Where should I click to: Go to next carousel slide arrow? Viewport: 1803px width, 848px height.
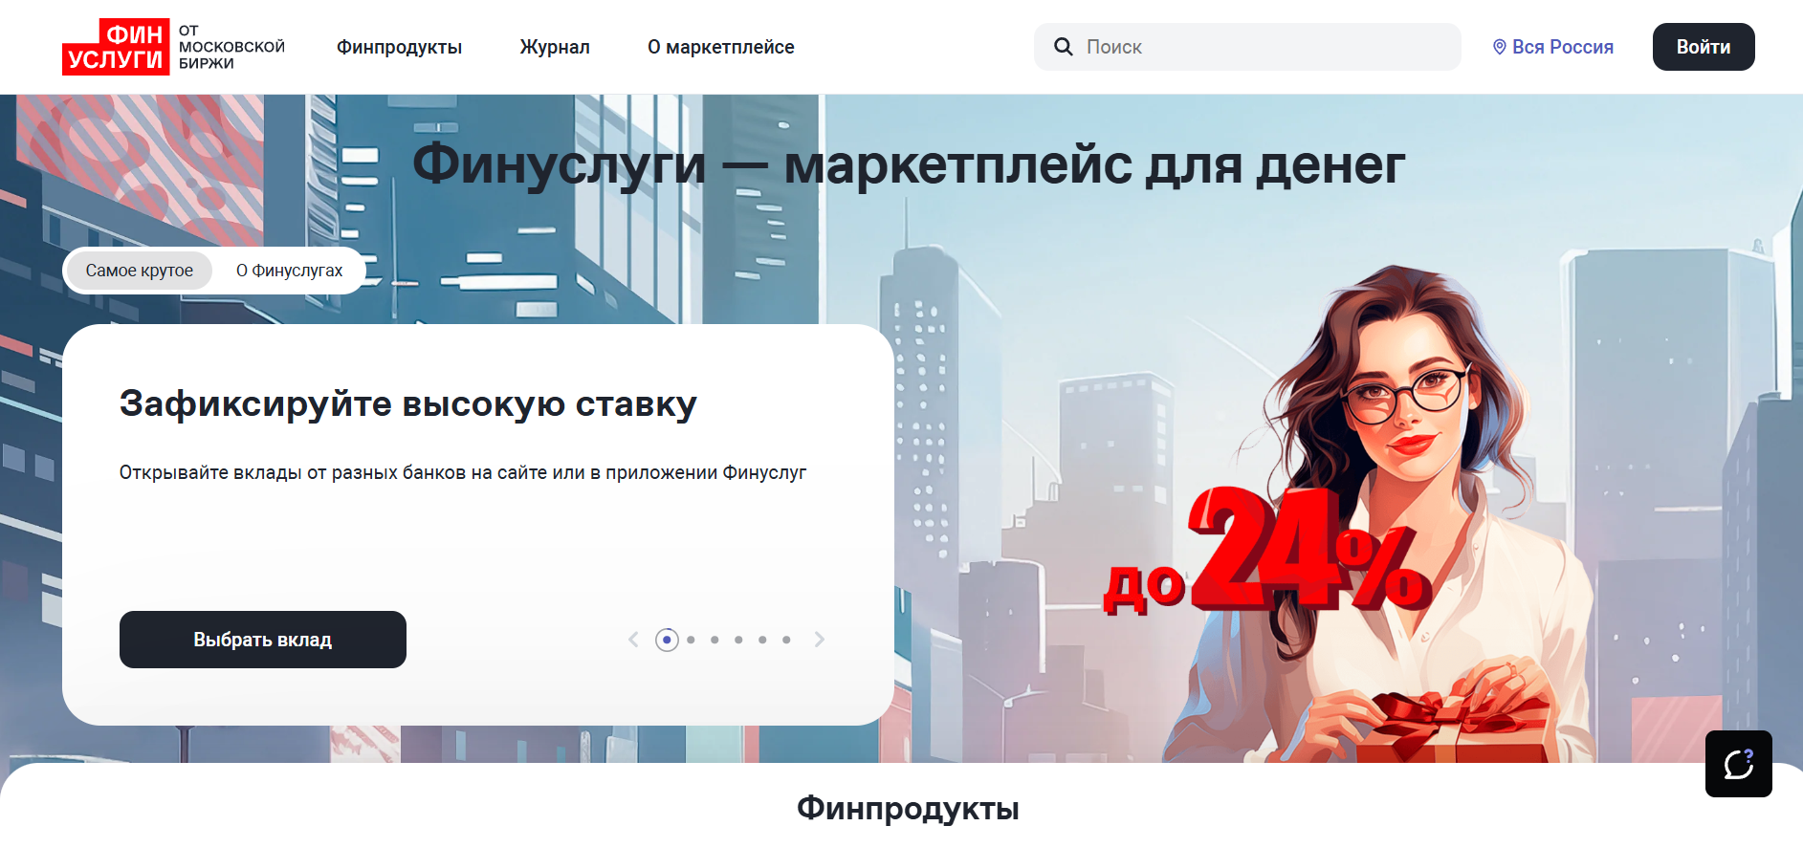[819, 640]
